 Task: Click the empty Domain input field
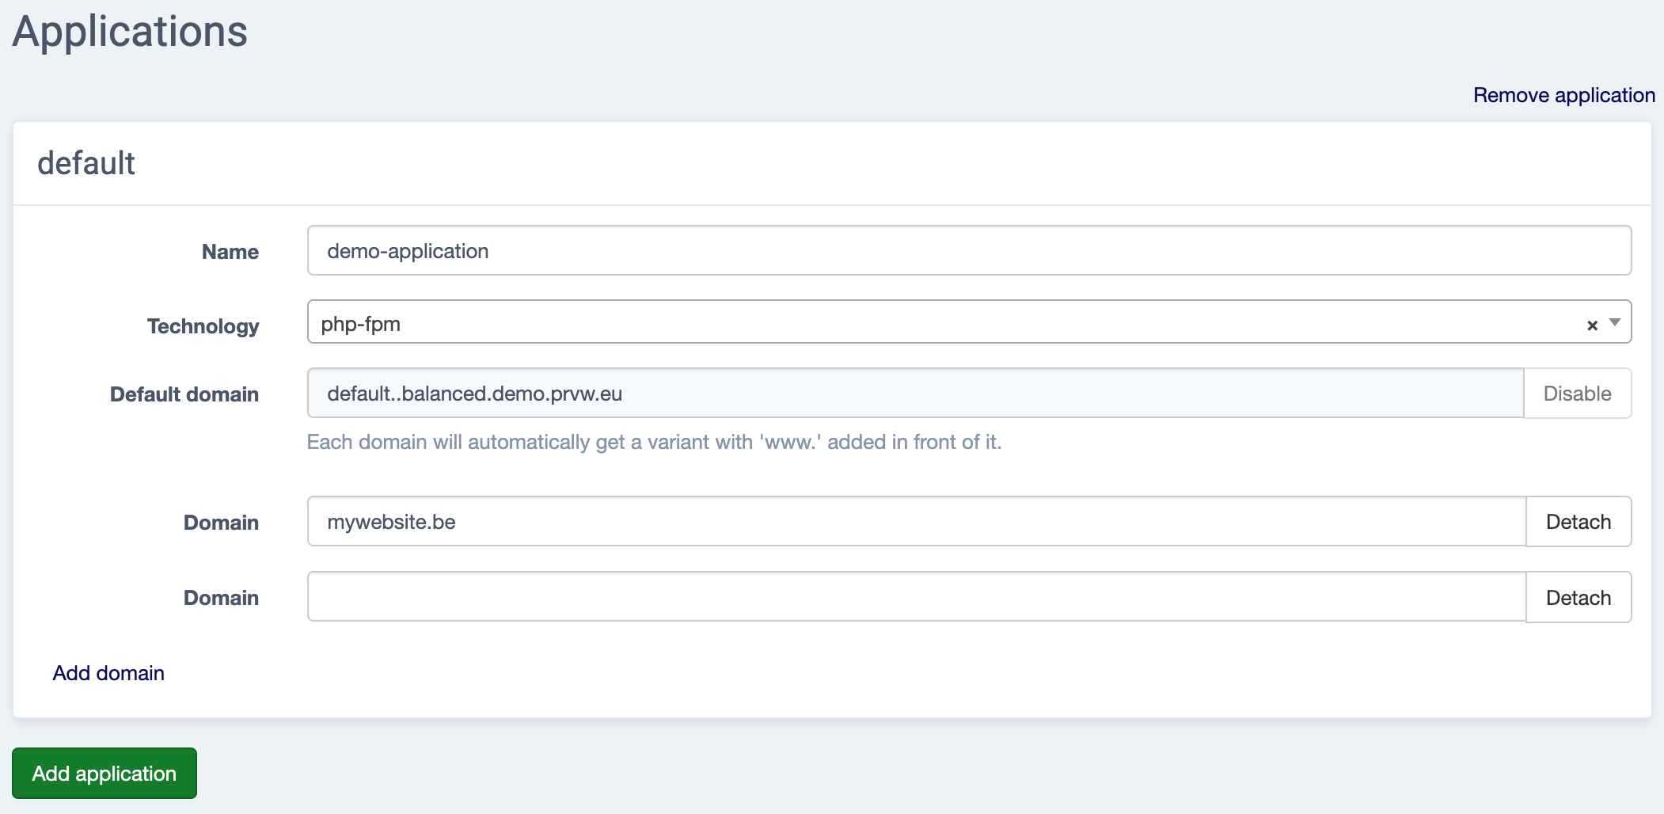(x=916, y=597)
